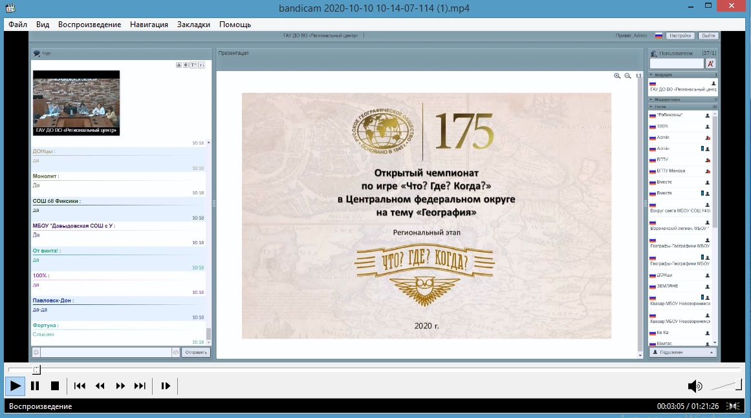Click the Настройки button
Viewport: 751px width, 418px height.
click(x=680, y=36)
